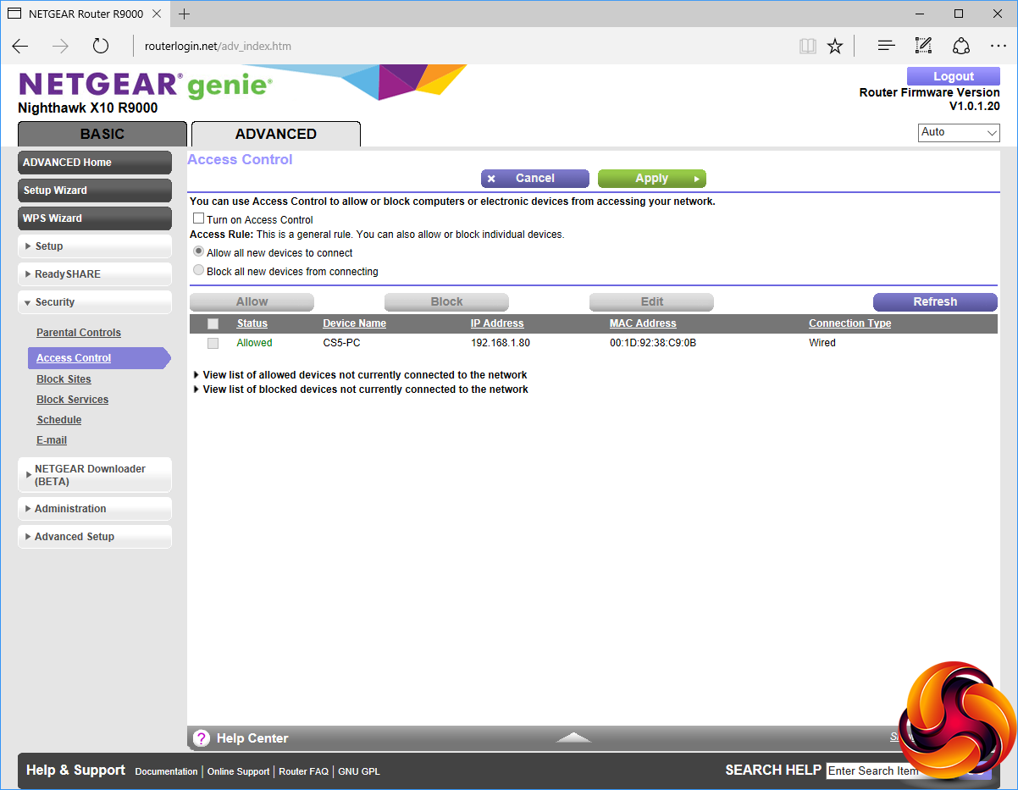Add this page to favorites
This screenshot has width=1018, height=790.
(x=835, y=46)
